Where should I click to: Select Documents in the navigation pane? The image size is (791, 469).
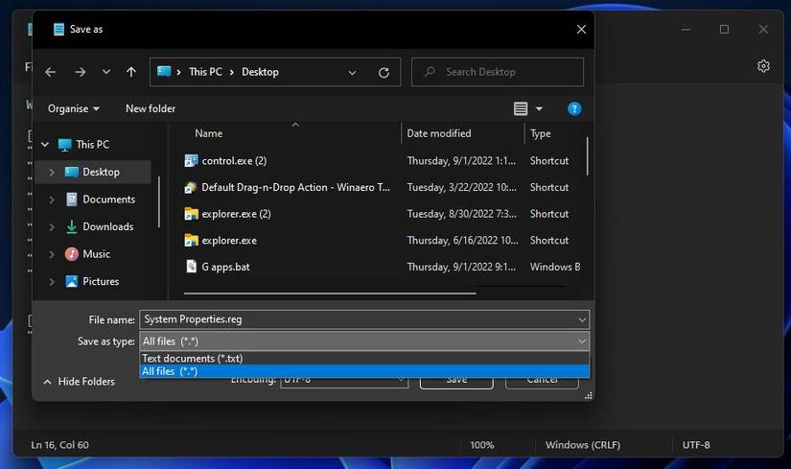click(108, 199)
